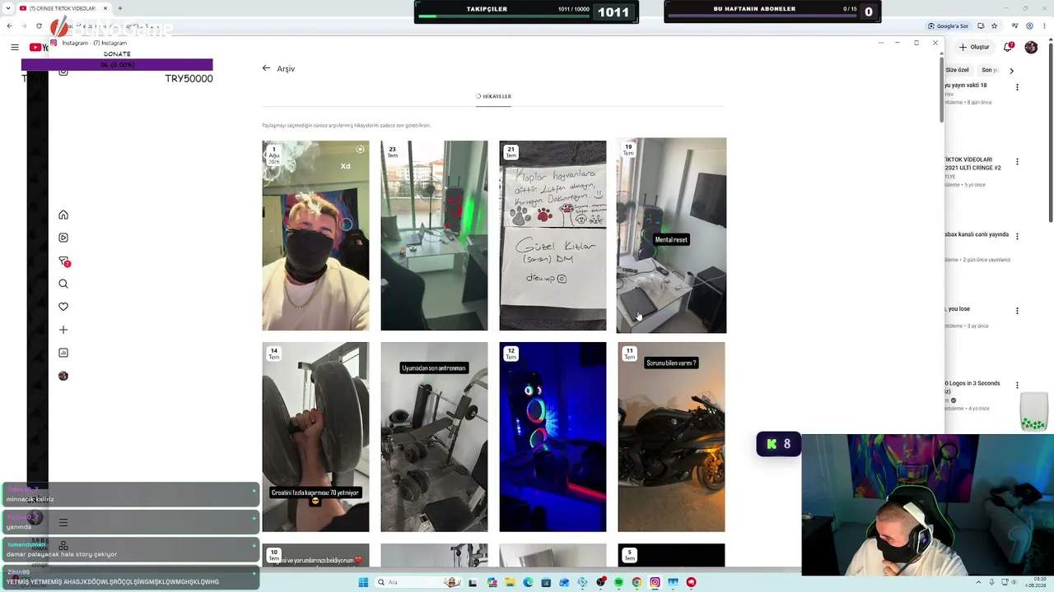The height and width of the screenshot is (592, 1054).
Task: Open the 'kanalı canlı yayında' video link
Action: pyautogui.click(x=977, y=234)
